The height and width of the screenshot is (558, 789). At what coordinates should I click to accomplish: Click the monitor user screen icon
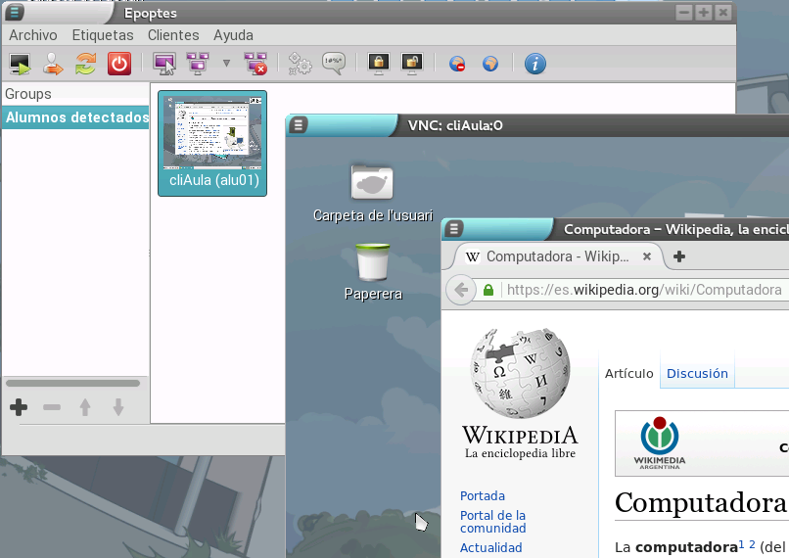(x=164, y=64)
